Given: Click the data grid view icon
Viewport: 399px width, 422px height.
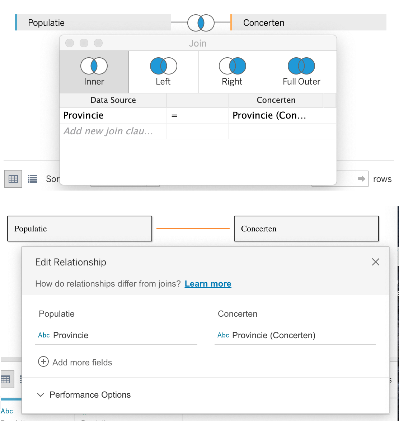Looking at the screenshot, I should coord(13,178).
